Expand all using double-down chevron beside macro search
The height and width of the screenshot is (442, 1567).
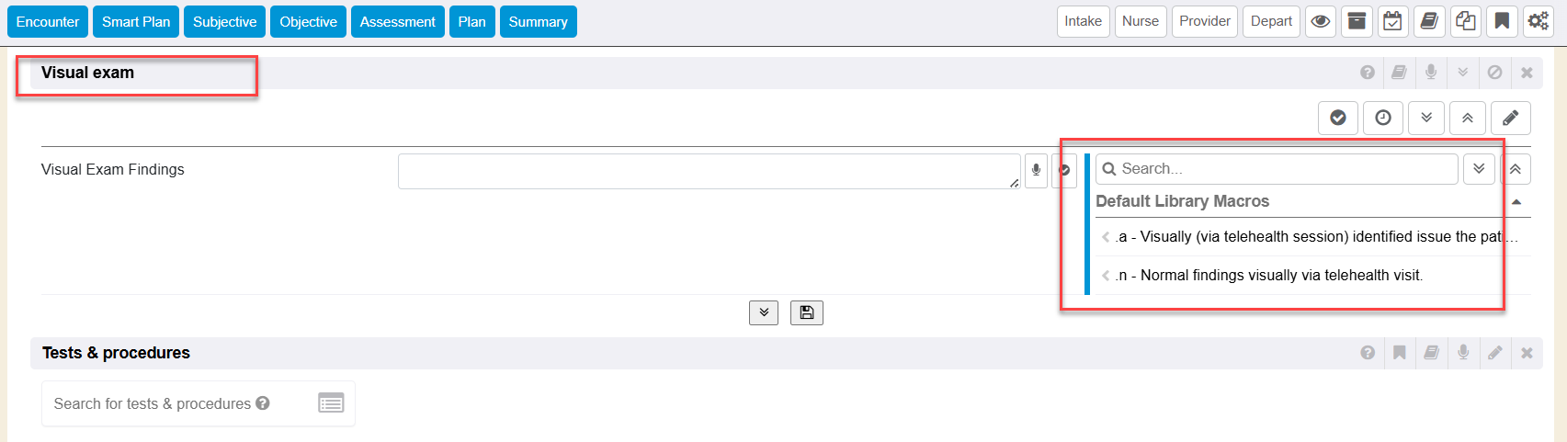(1479, 169)
